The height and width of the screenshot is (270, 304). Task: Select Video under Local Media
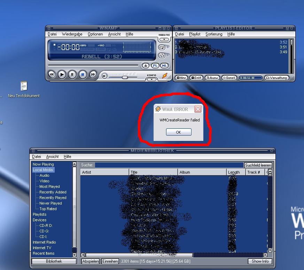[x=44, y=181]
